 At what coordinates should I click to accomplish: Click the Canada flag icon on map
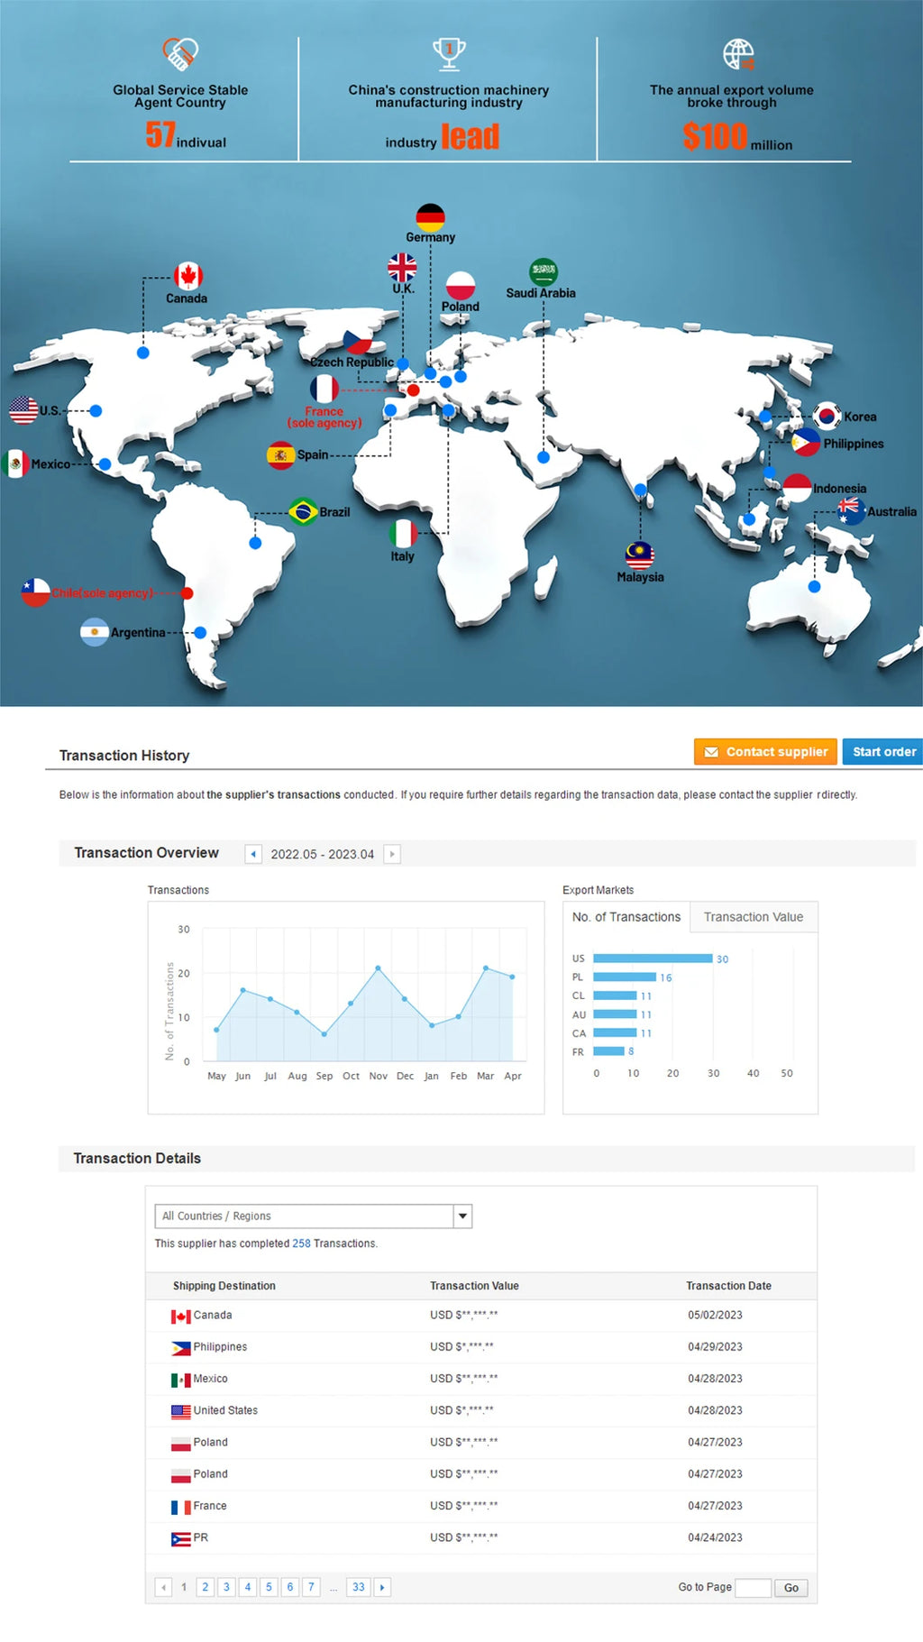[x=187, y=276]
